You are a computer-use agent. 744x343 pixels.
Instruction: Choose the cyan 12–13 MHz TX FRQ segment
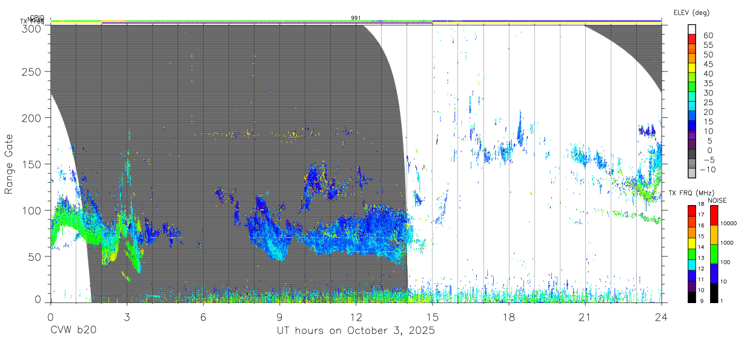tap(691, 264)
